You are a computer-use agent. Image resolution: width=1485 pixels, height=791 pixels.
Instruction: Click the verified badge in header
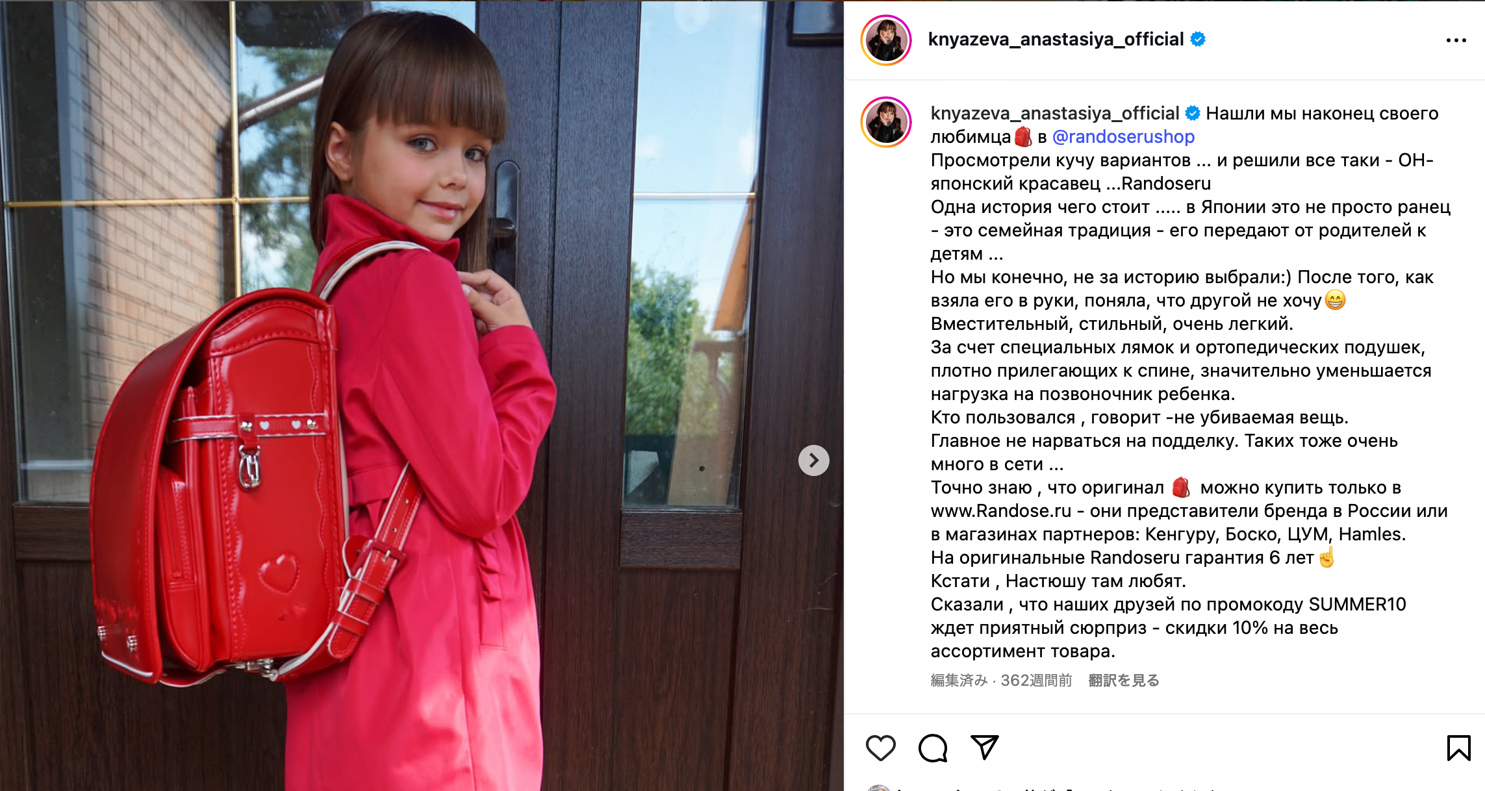pos(1198,40)
